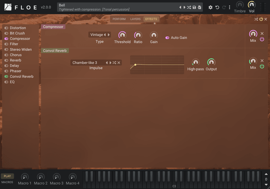Load next preset with right arrow
The width and height of the screenshot is (270, 189).
pos(184,7)
